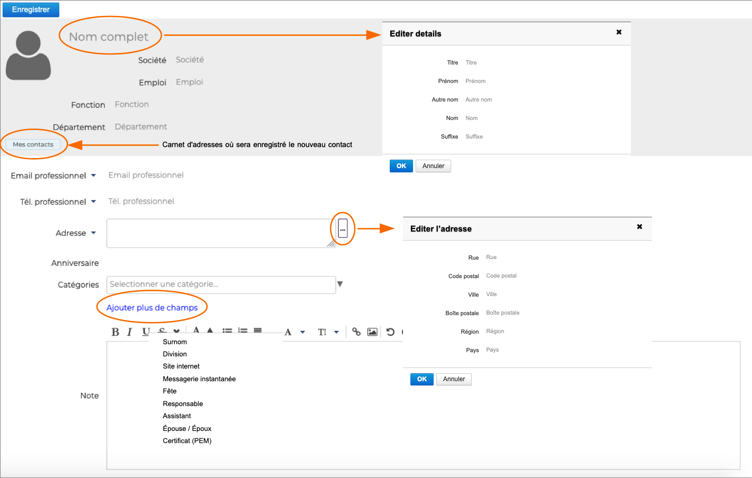Screen dimensions: 752x478
Task: Select Surnom from the extra fields list
Action: click(175, 342)
